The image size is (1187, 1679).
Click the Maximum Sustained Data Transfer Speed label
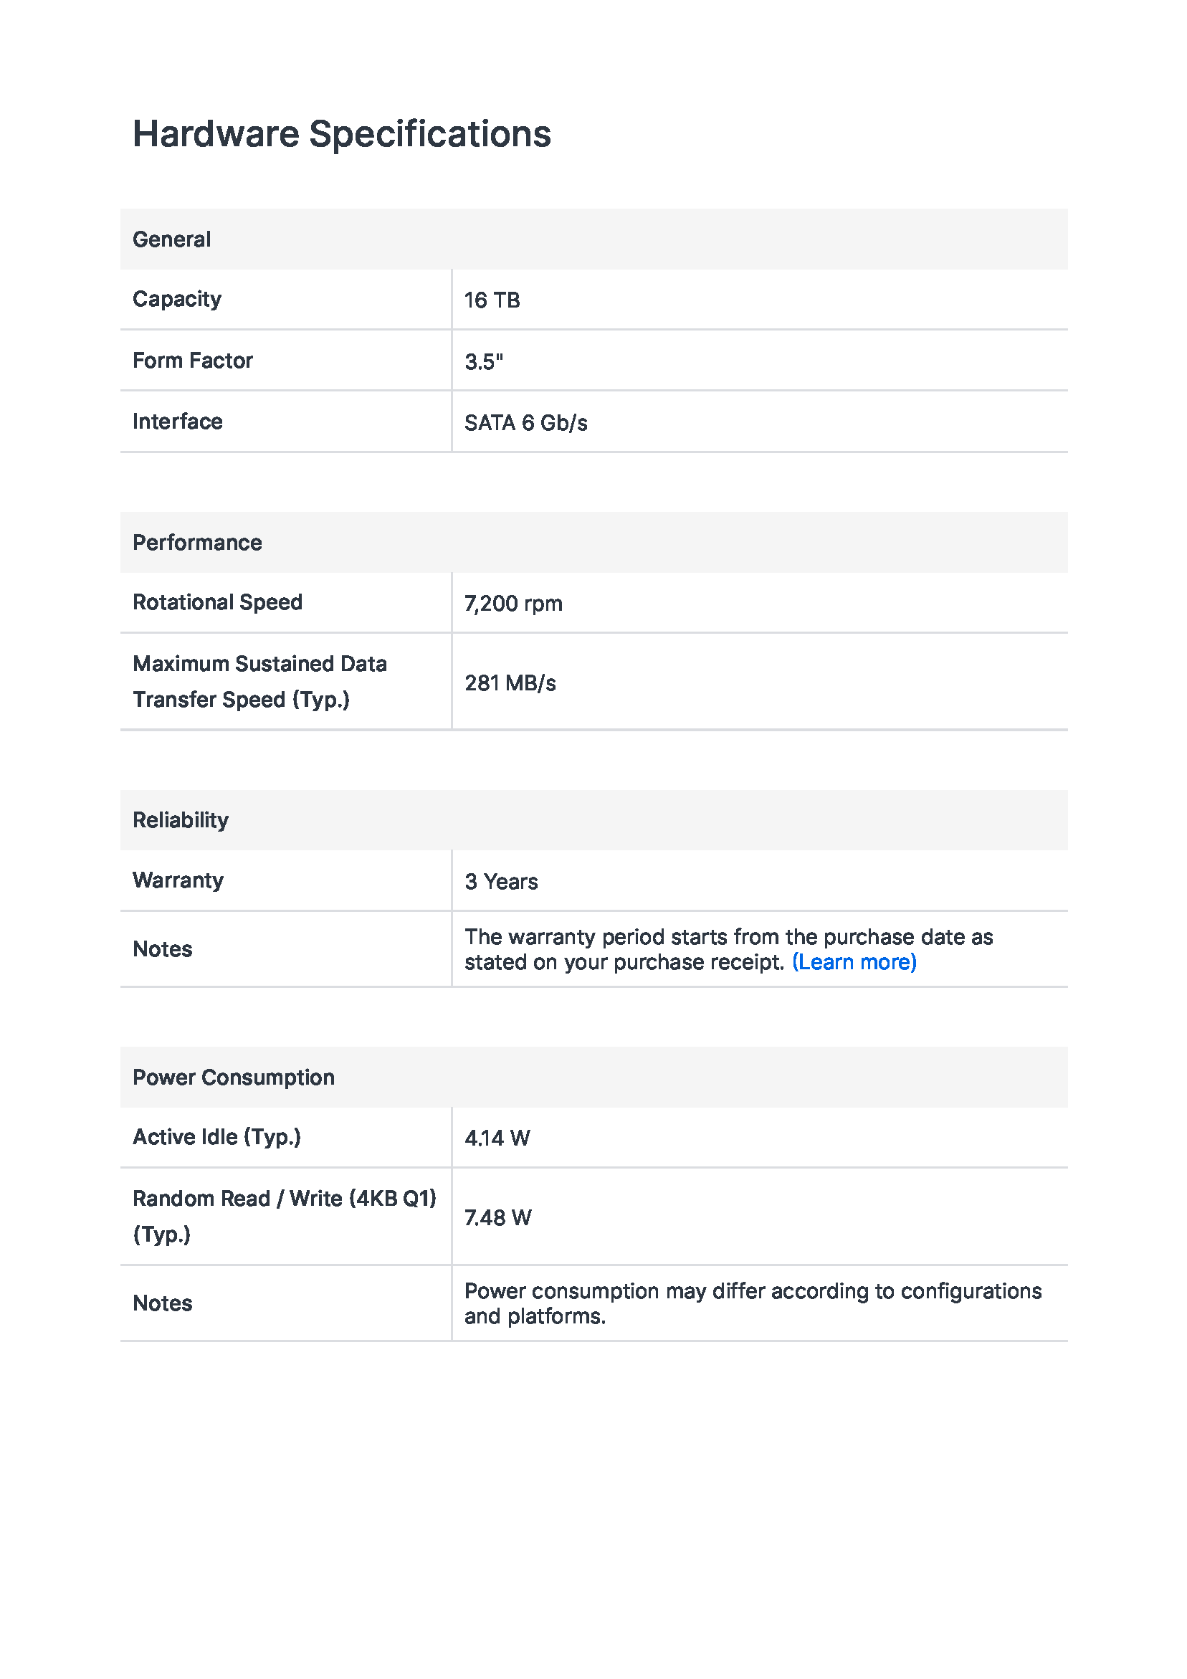[x=259, y=682]
